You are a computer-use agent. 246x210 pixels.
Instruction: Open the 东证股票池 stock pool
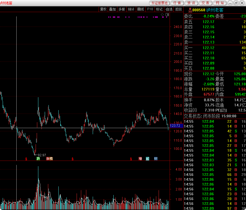coord(159,3)
